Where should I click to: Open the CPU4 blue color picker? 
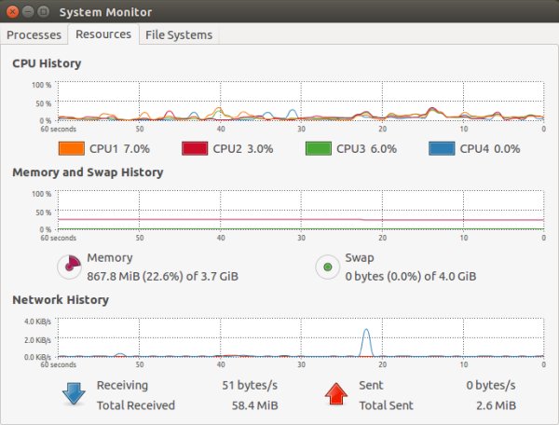442,148
